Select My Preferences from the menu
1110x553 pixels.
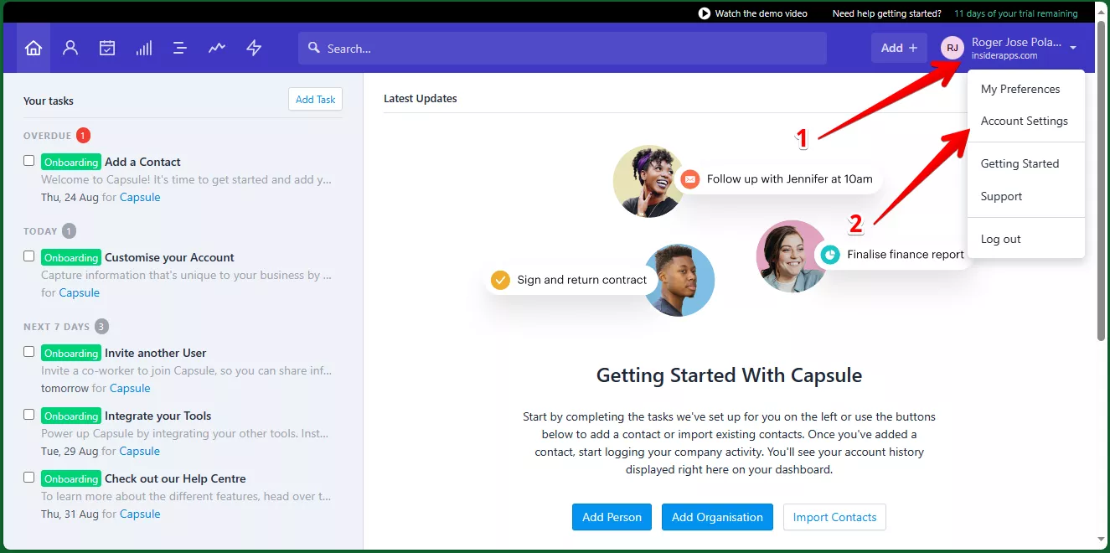click(1020, 89)
